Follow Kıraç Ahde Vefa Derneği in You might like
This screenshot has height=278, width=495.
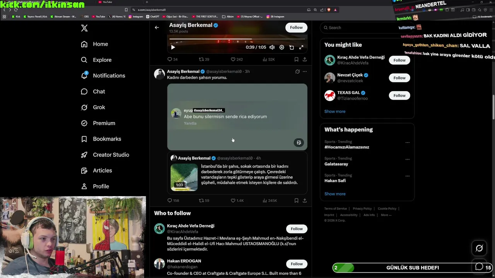click(399, 60)
